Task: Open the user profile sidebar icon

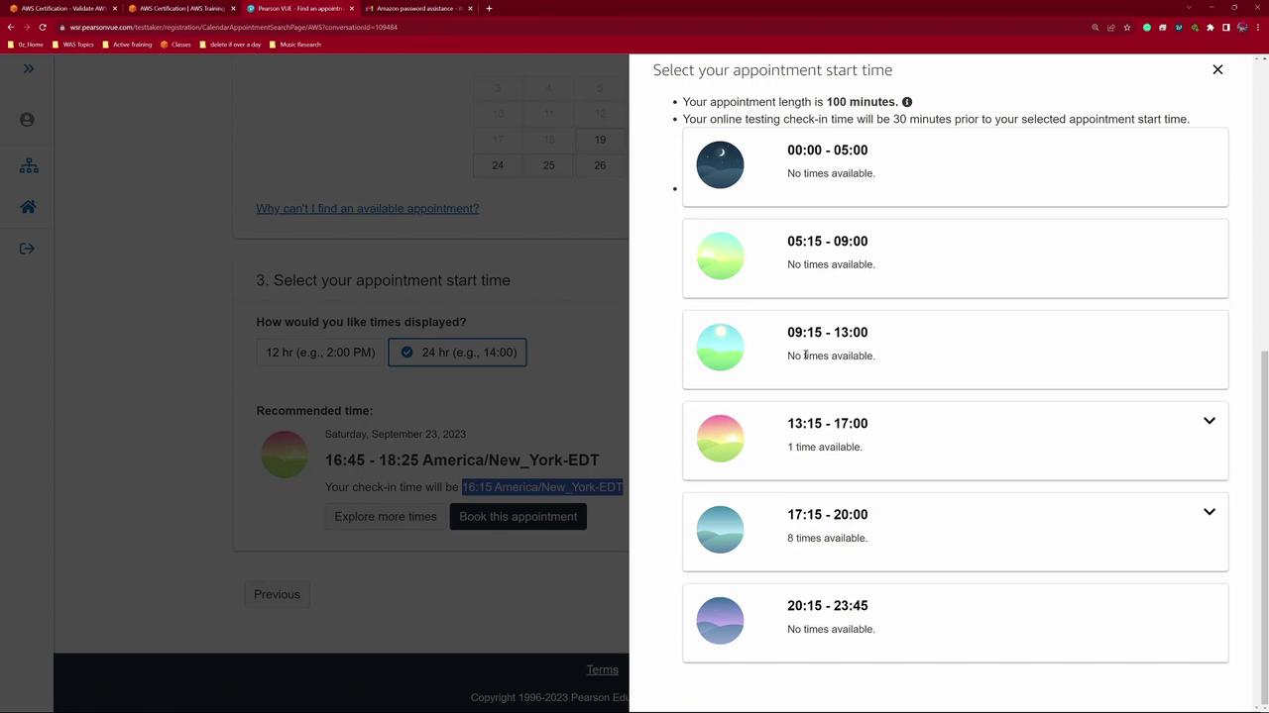Action: tap(28, 120)
